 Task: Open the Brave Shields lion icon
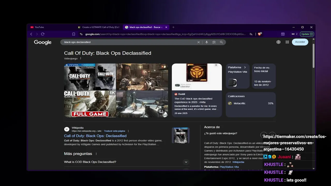pyautogui.click(x=260, y=34)
